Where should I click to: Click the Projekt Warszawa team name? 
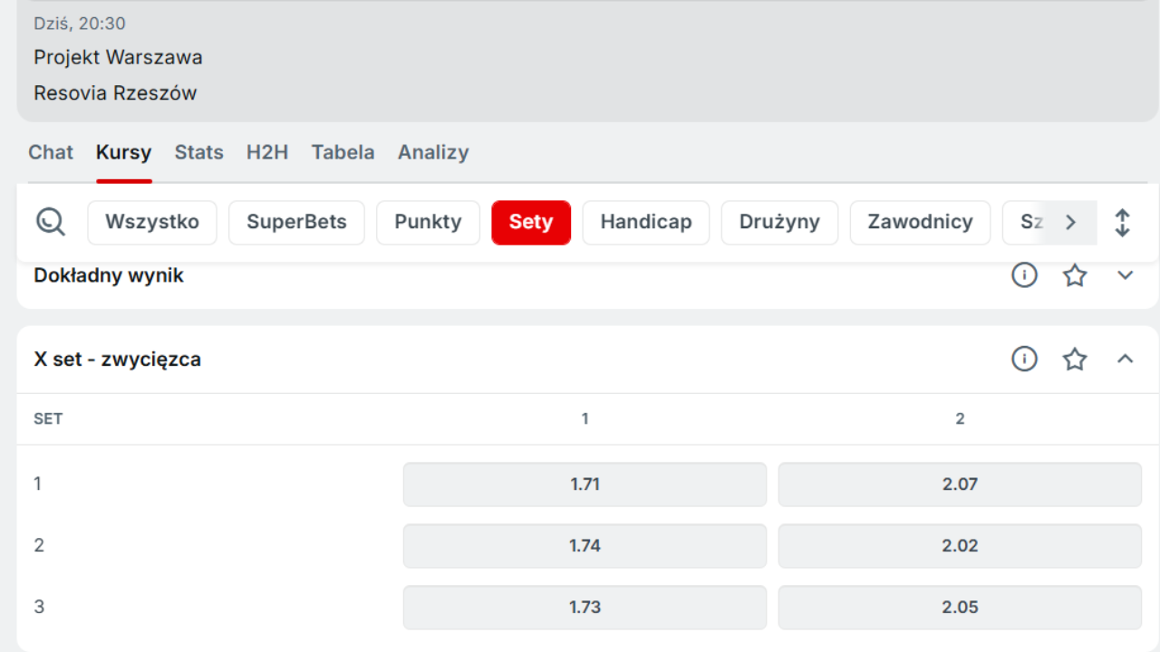click(x=118, y=57)
